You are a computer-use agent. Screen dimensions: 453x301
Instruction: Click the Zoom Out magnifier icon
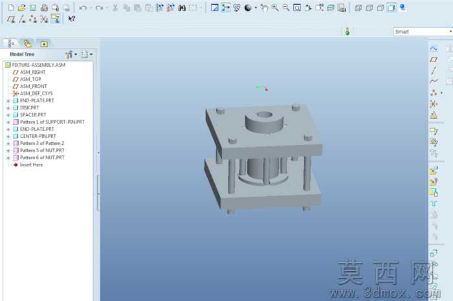(x=286, y=8)
